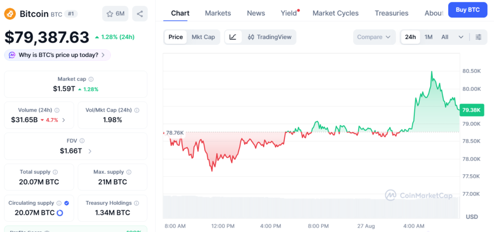
Task: Click the orange Bitcoin logo icon
Action: (10, 14)
